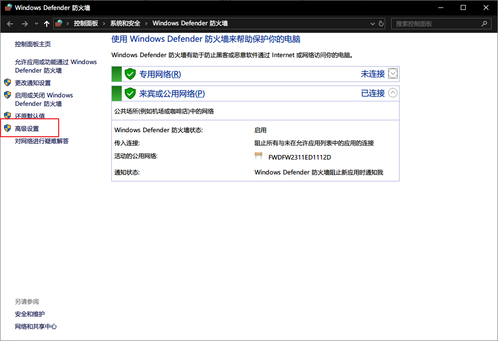Viewport: 498px width, 341px height.
Task: Click 已连接 status text
Action: [x=373, y=93]
